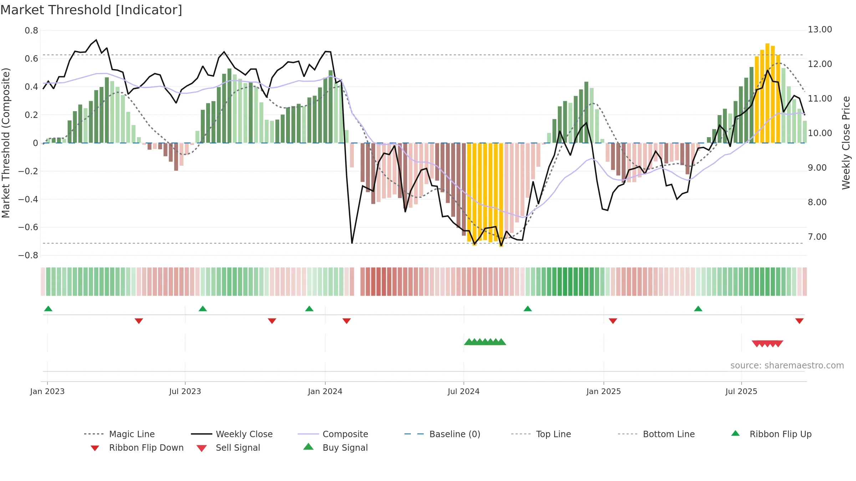
Task: Toggle the Bottom Line legend entry
Action: tap(656, 434)
